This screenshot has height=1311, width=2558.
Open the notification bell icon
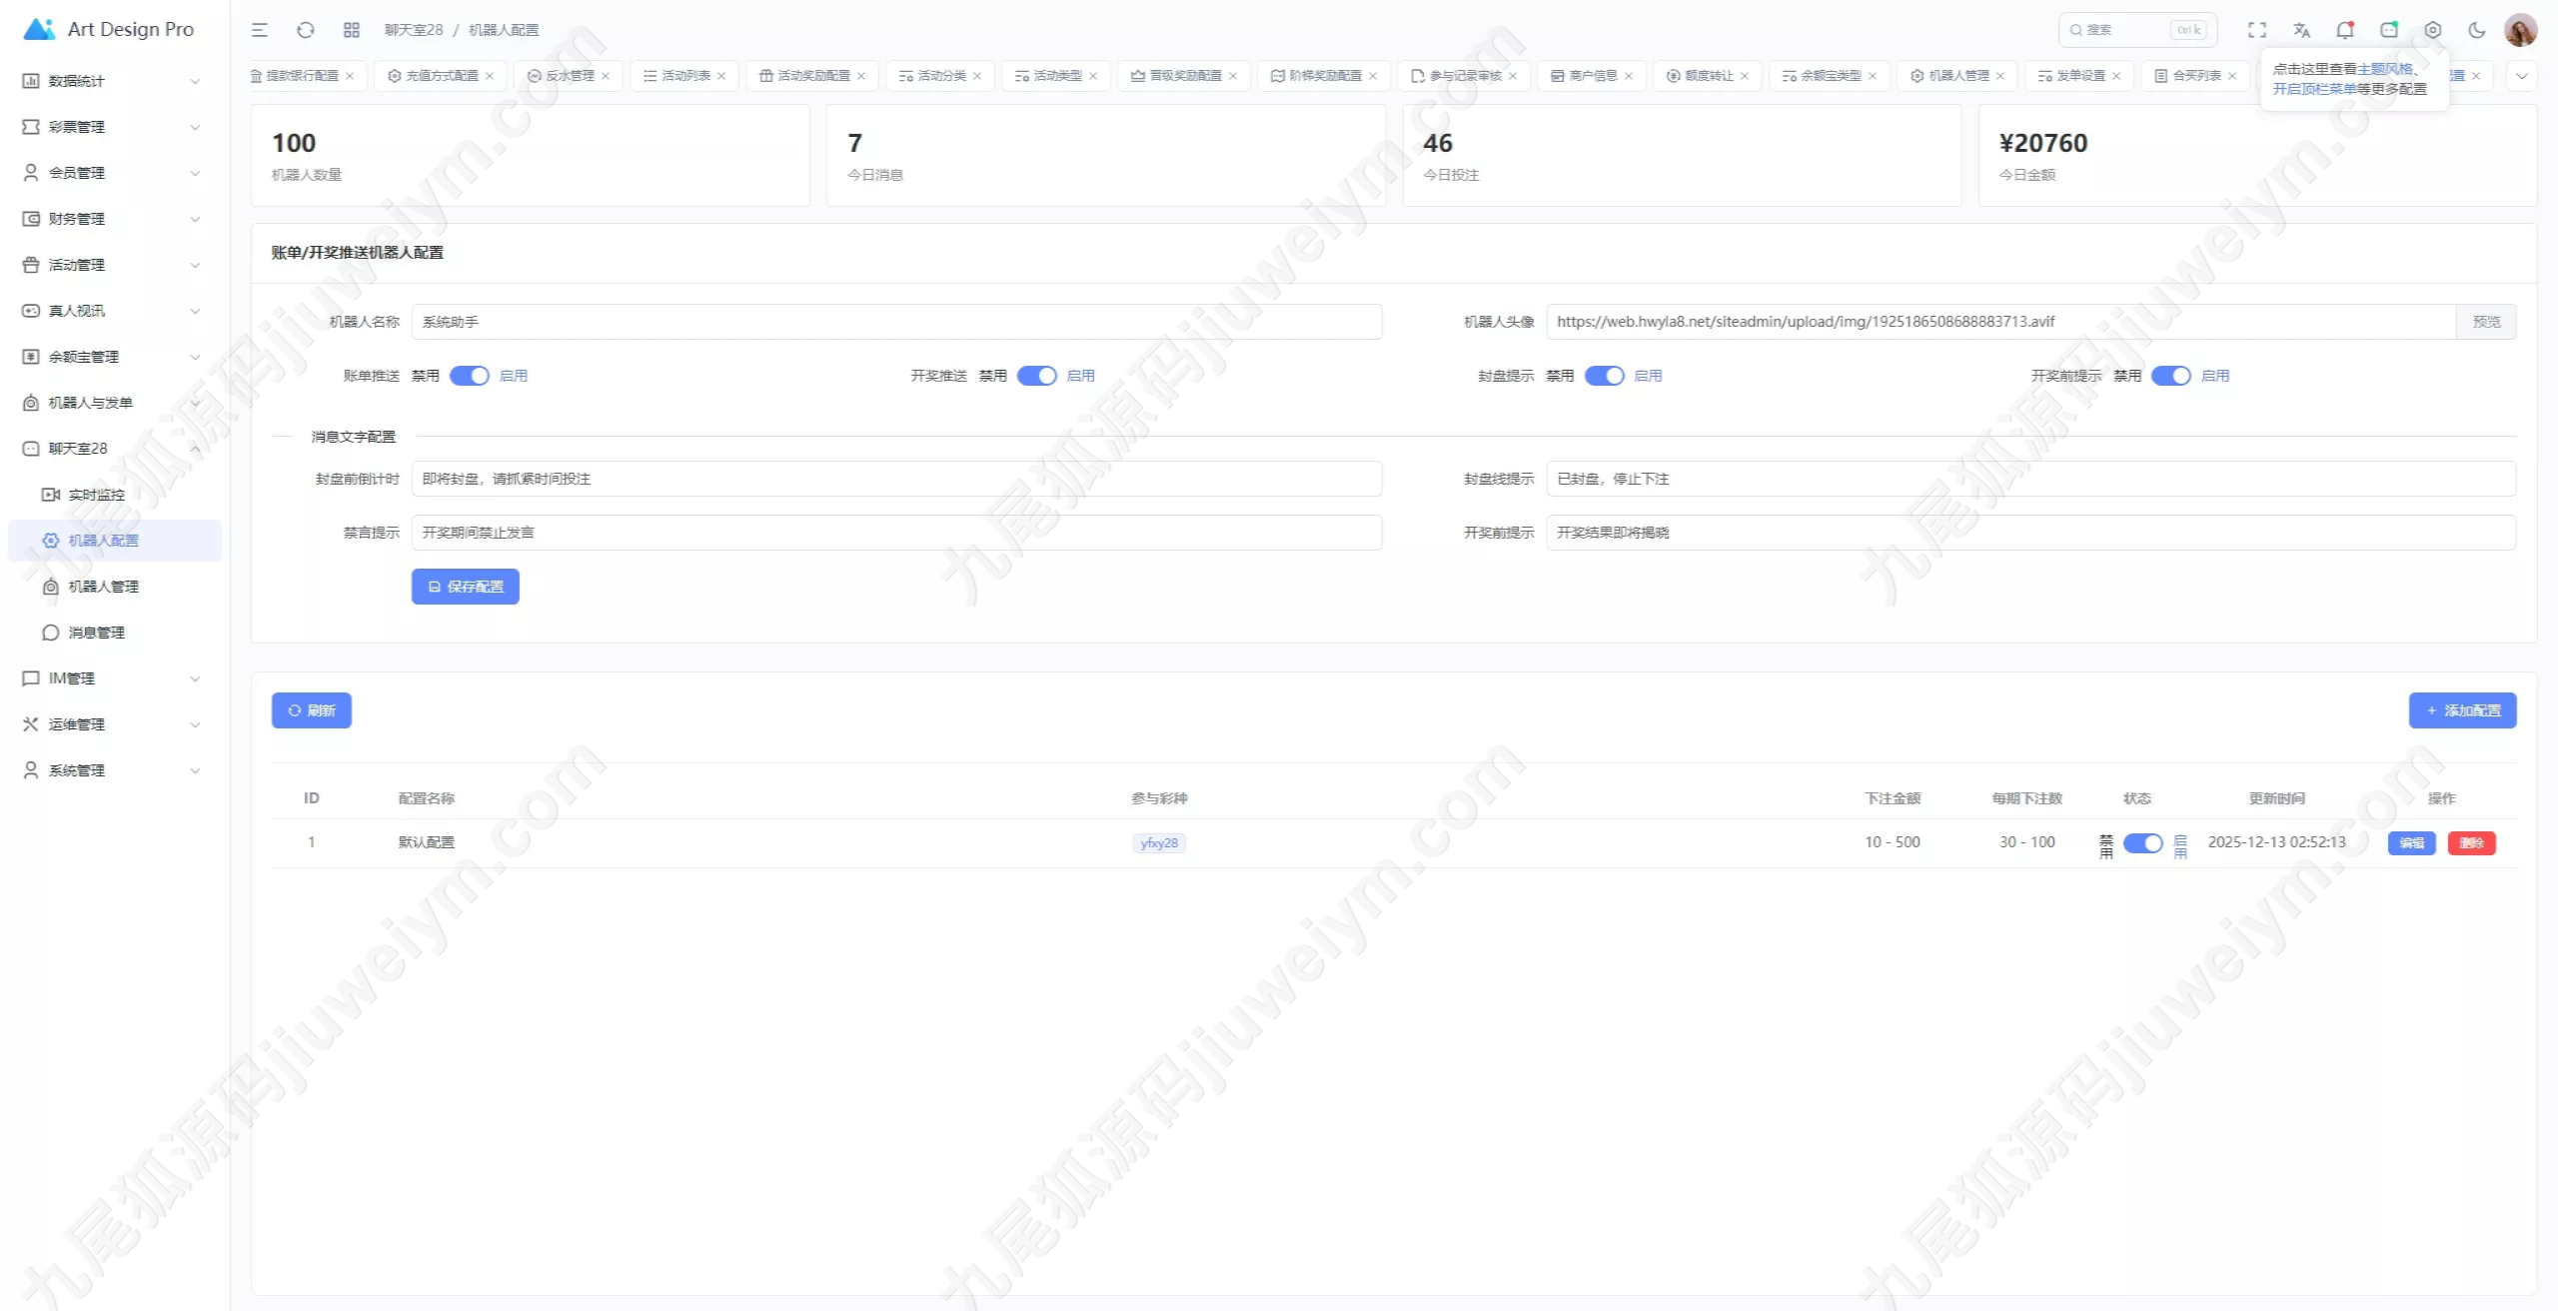[2344, 30]
